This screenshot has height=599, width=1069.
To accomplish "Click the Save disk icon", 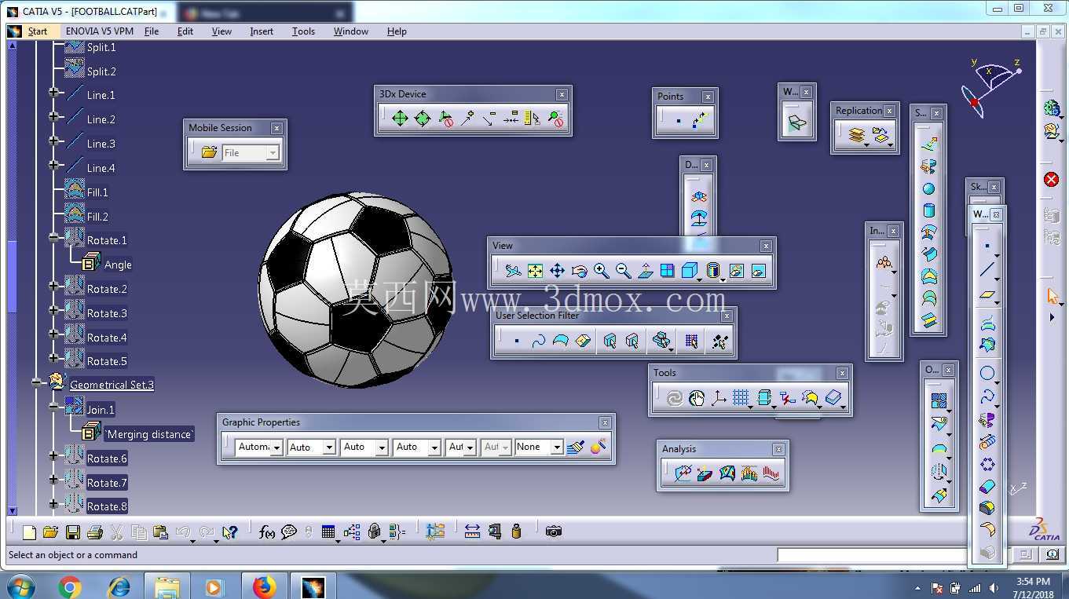I will pos(73,532).
